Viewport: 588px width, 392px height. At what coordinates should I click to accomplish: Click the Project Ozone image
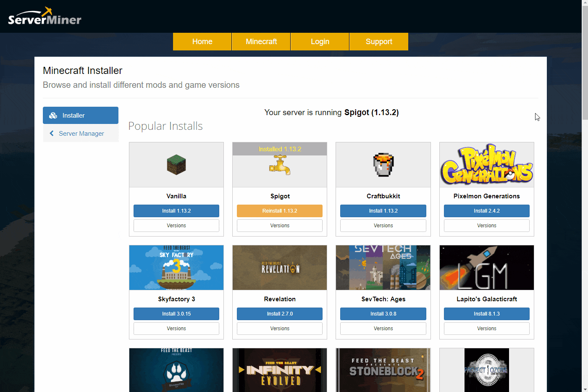487,370
